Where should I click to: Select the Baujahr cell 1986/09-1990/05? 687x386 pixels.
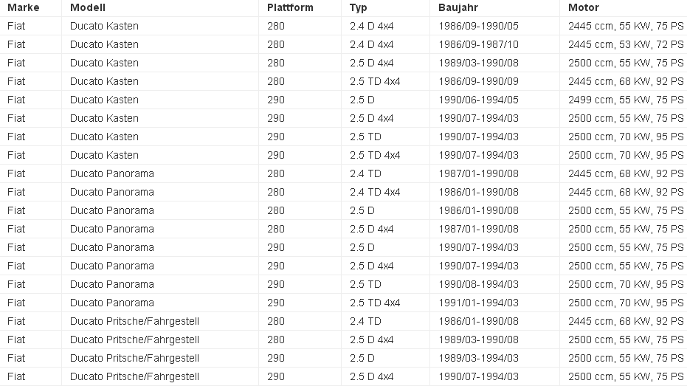click(478, 26)
